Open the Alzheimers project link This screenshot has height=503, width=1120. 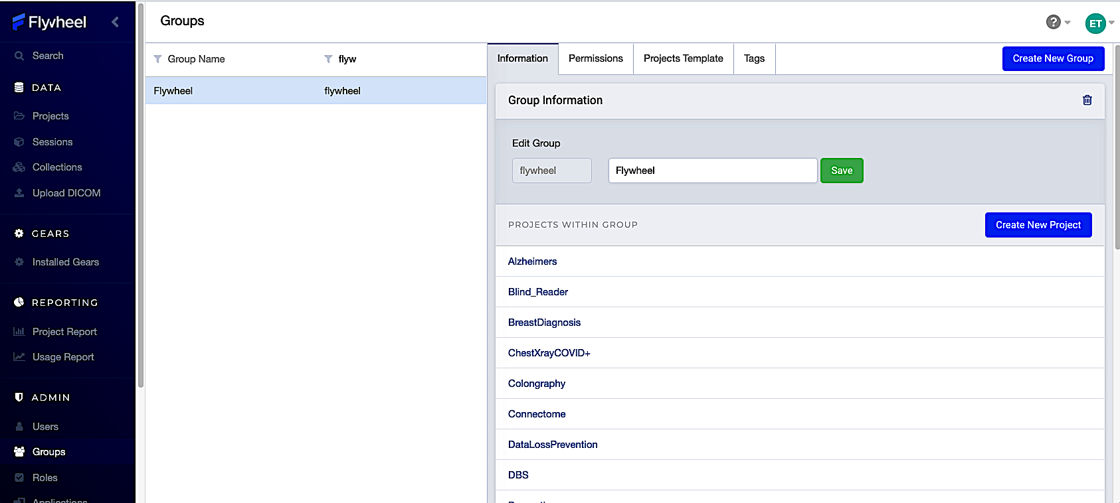point(533,261)
